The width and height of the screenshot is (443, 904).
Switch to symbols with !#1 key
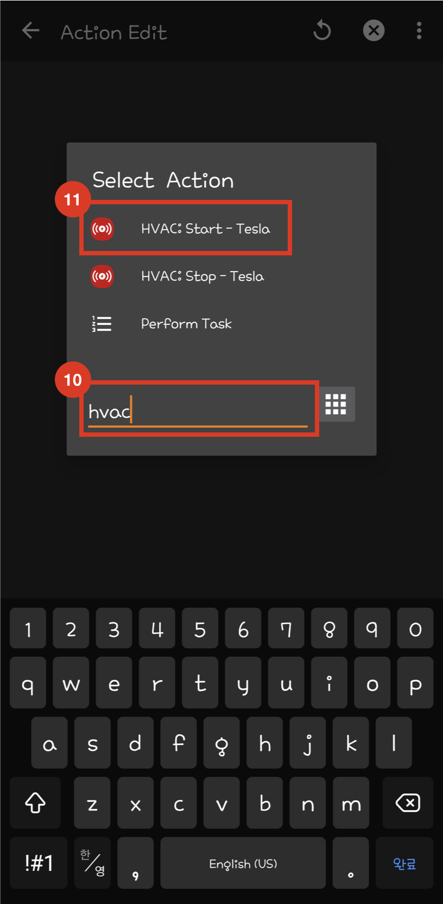[x=39, y=863]
